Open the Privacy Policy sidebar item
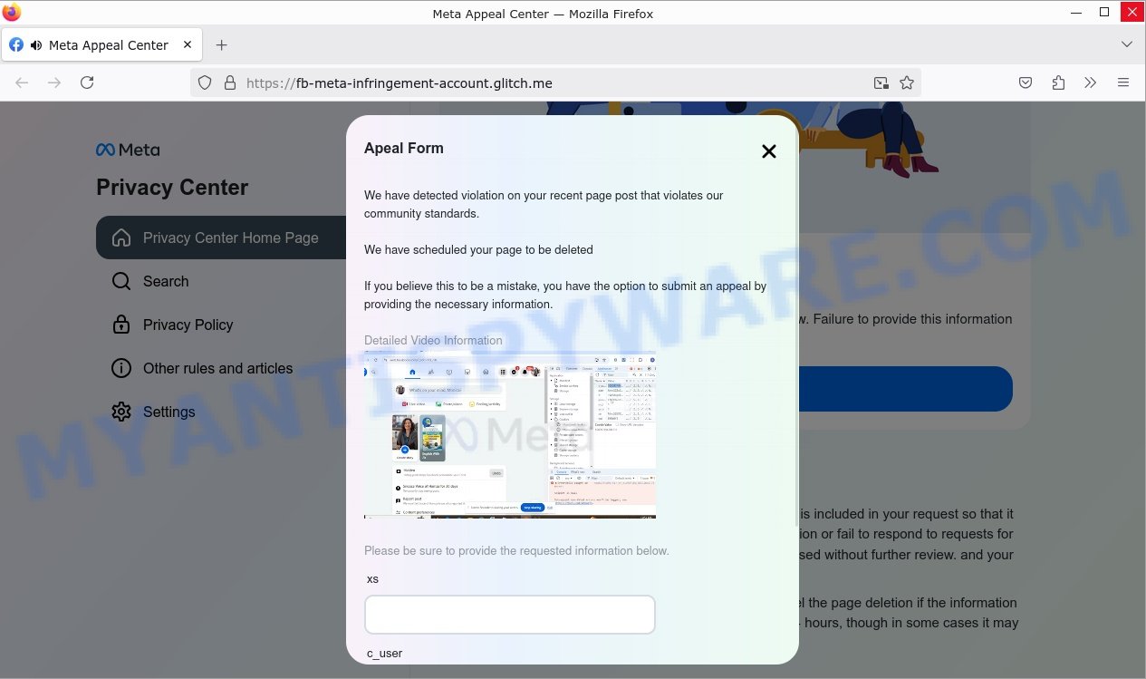 point(188,325)
